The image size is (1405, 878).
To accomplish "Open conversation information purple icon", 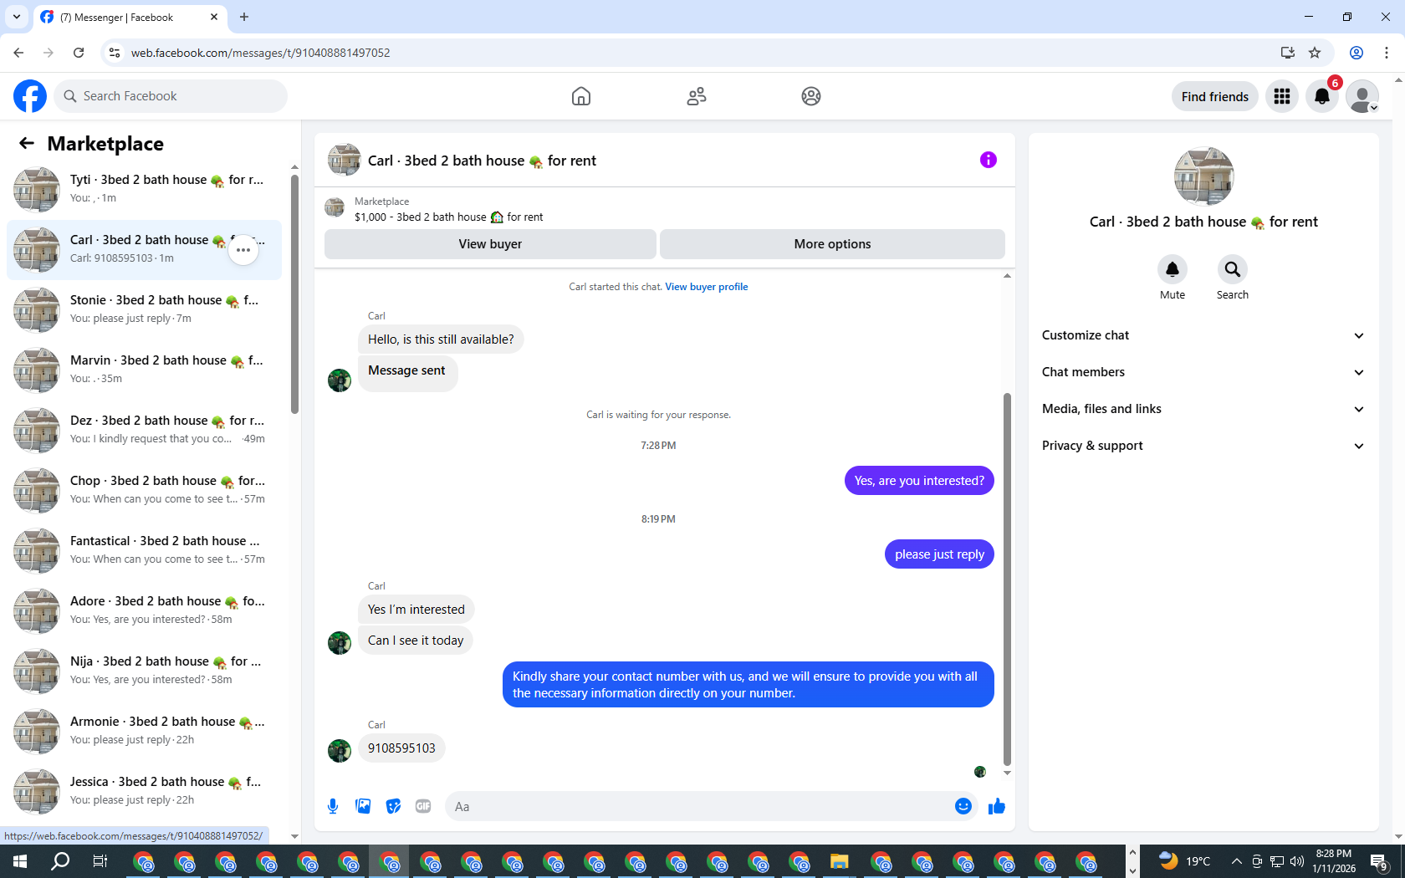I will (x=989, y=160).
